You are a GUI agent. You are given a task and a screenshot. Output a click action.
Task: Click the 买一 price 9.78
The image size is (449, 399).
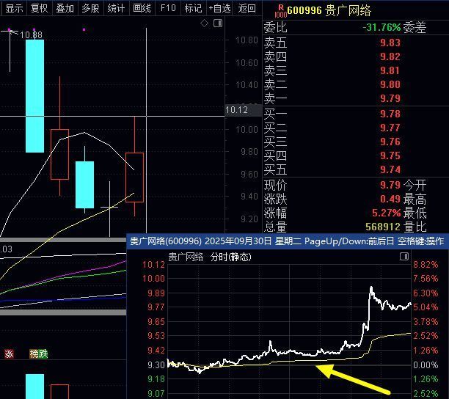pos(390,114)
